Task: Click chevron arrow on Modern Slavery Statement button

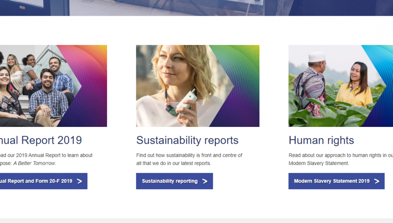Action: [x=376, y=181]
